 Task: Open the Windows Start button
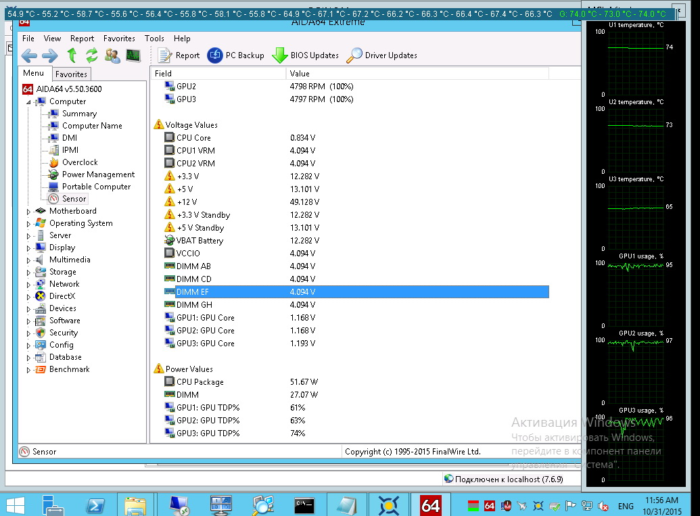pos(15,505)
